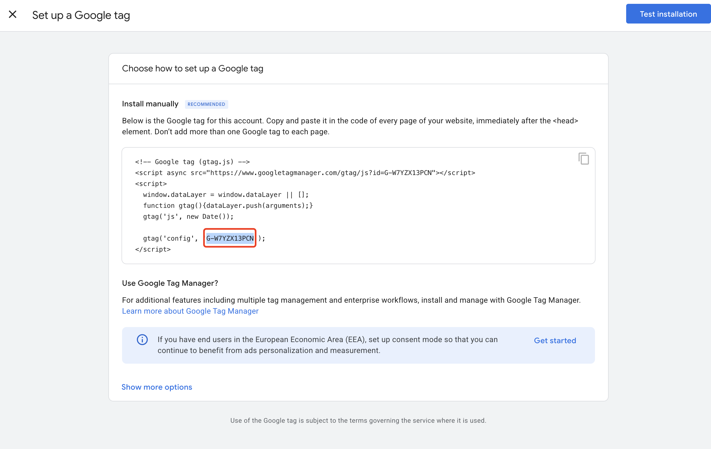Click the gtag('js', new Date()) line
The height and width of the screenshot is (449, 711).
point(188,217)
